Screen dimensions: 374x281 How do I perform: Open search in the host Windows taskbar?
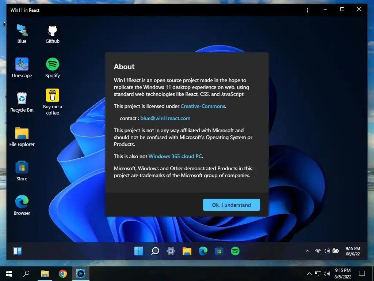click(26, 274)
